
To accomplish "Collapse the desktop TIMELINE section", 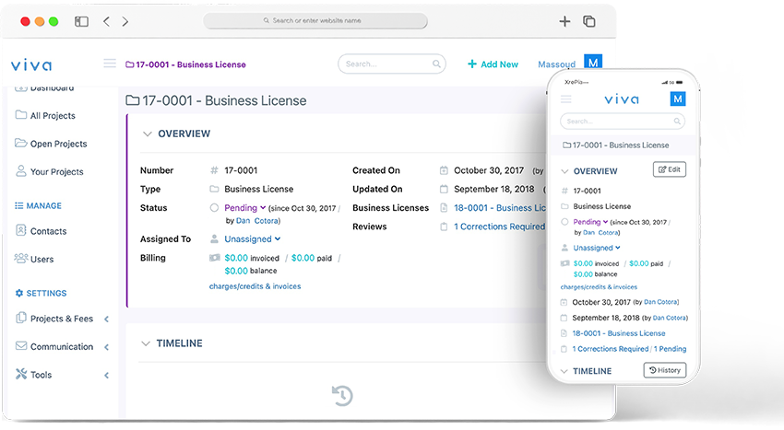I will (x=146, y=343).
